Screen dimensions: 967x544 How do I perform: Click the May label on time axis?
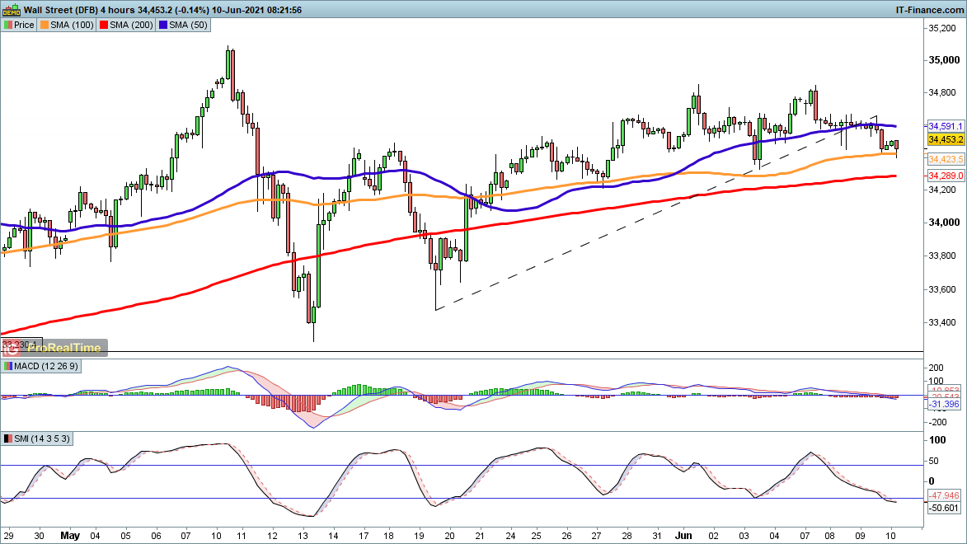click(x=69, y=535)
